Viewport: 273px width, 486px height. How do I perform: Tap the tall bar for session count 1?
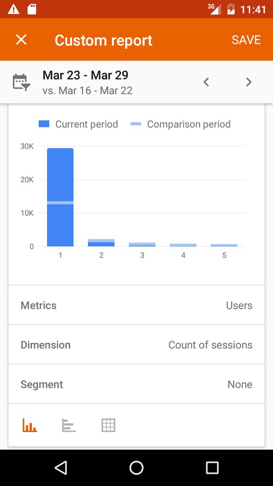pyautogui.click(x=60, y=197)
